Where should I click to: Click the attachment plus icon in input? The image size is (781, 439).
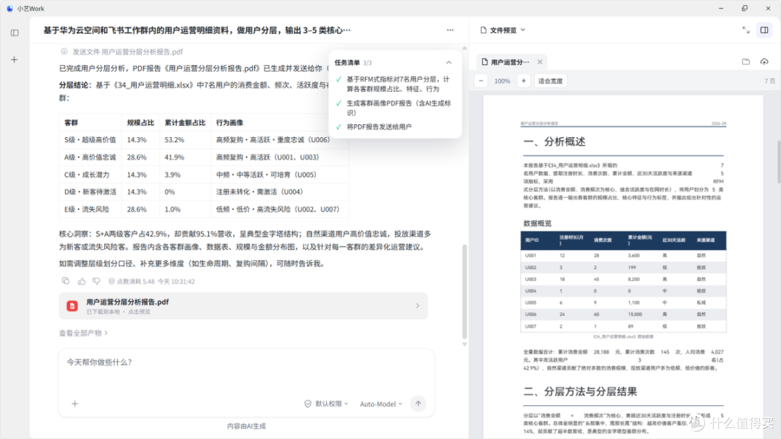coord(74,404)
